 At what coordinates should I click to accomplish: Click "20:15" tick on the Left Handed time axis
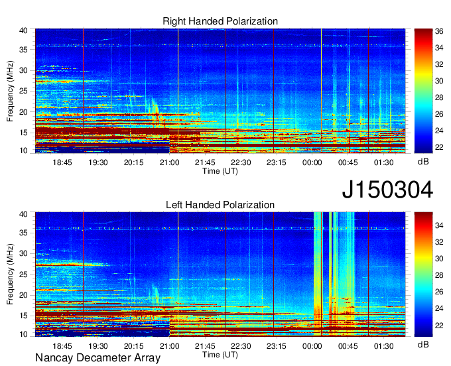(x=133, y=346)
